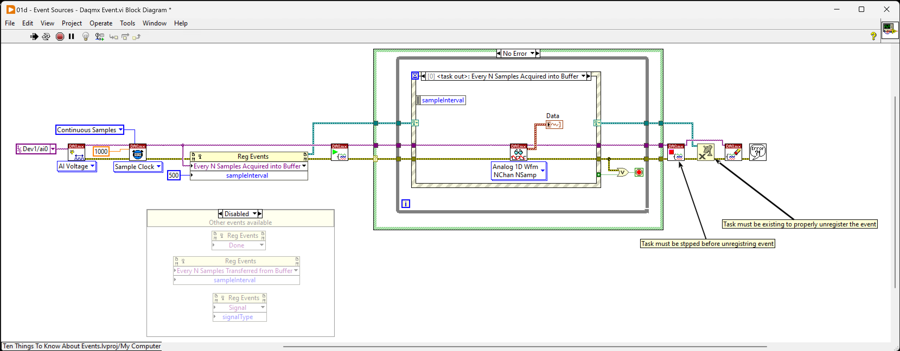Click the LabVIEW icon in the title bar
The image size is (900, 351).
pyautogui.click(x=11, y=9)
